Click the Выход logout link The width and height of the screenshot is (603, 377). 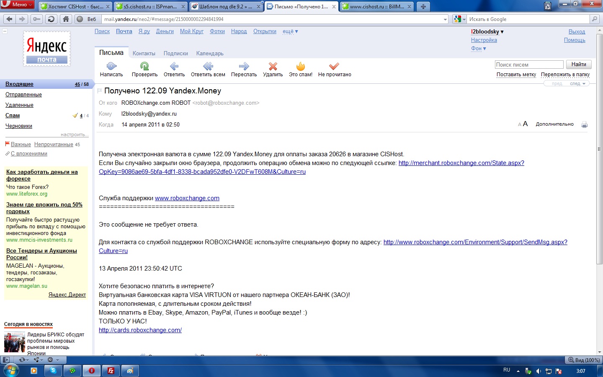[577, 32]
